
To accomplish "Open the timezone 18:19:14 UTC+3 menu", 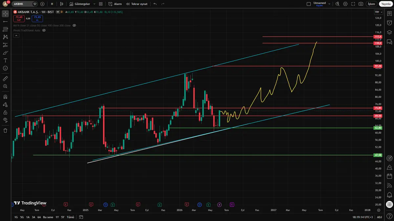I will click(x=363, y=217).
